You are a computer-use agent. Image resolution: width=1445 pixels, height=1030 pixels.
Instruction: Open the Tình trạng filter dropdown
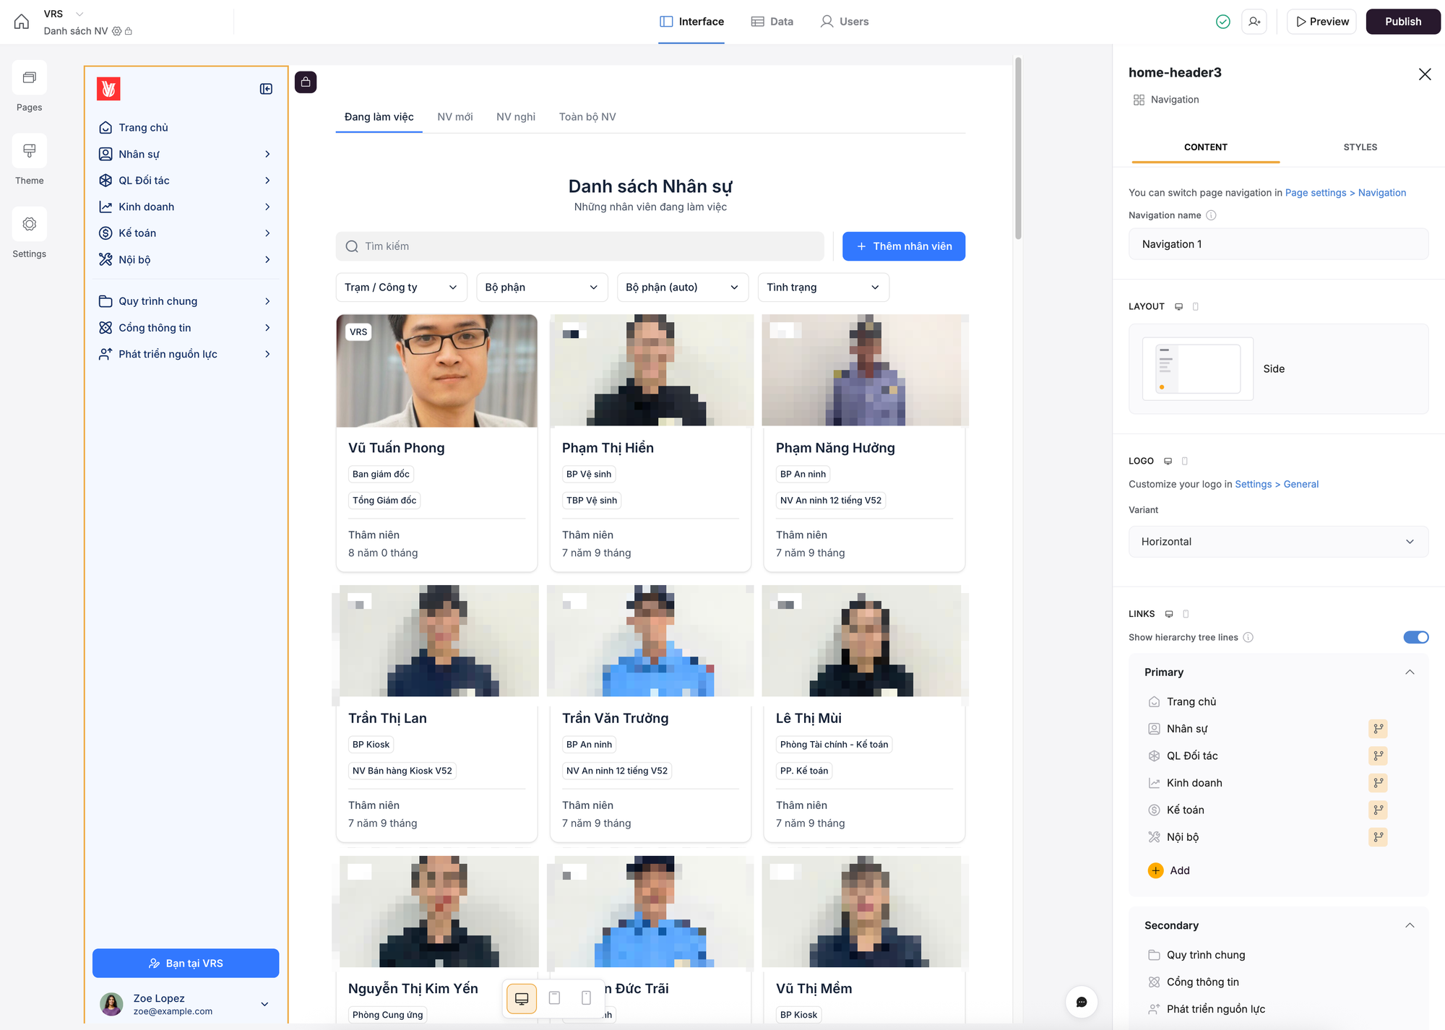click(x=824, y=287)
